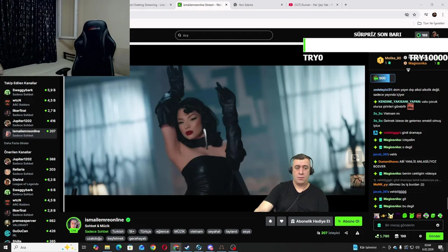
Task: Open a new browser tab with plus
Action: [346, 5]
